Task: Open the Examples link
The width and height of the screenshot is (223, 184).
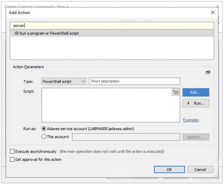Action: [x=191, y=120]
